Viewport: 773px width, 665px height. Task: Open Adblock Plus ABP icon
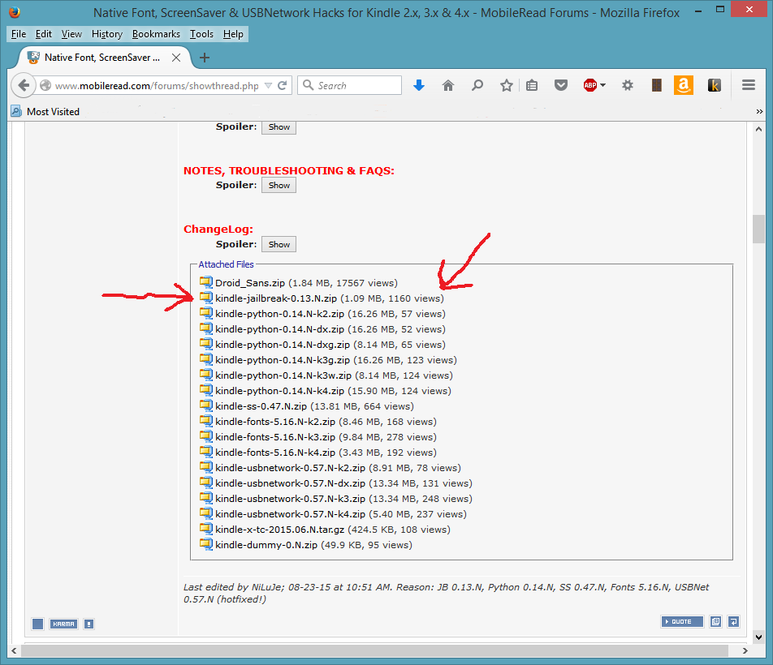pyautogui.click(x=590, y=86)
